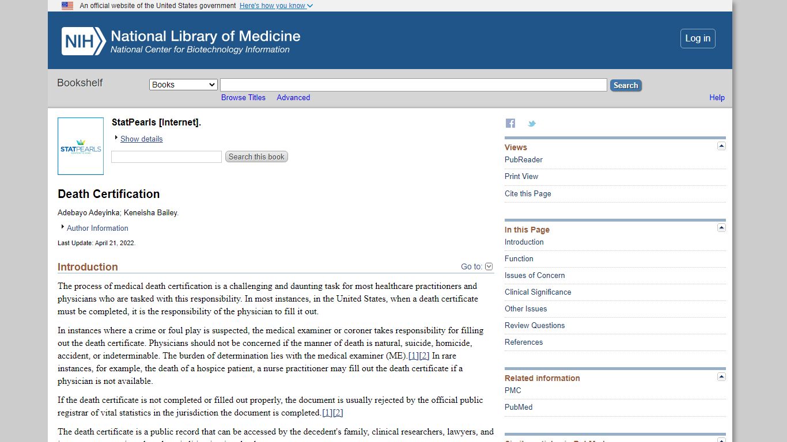This screenshot has height=442, width=787.
Task: Click Last Update April 21, 2022 text
Action: (x=97, y=243)
